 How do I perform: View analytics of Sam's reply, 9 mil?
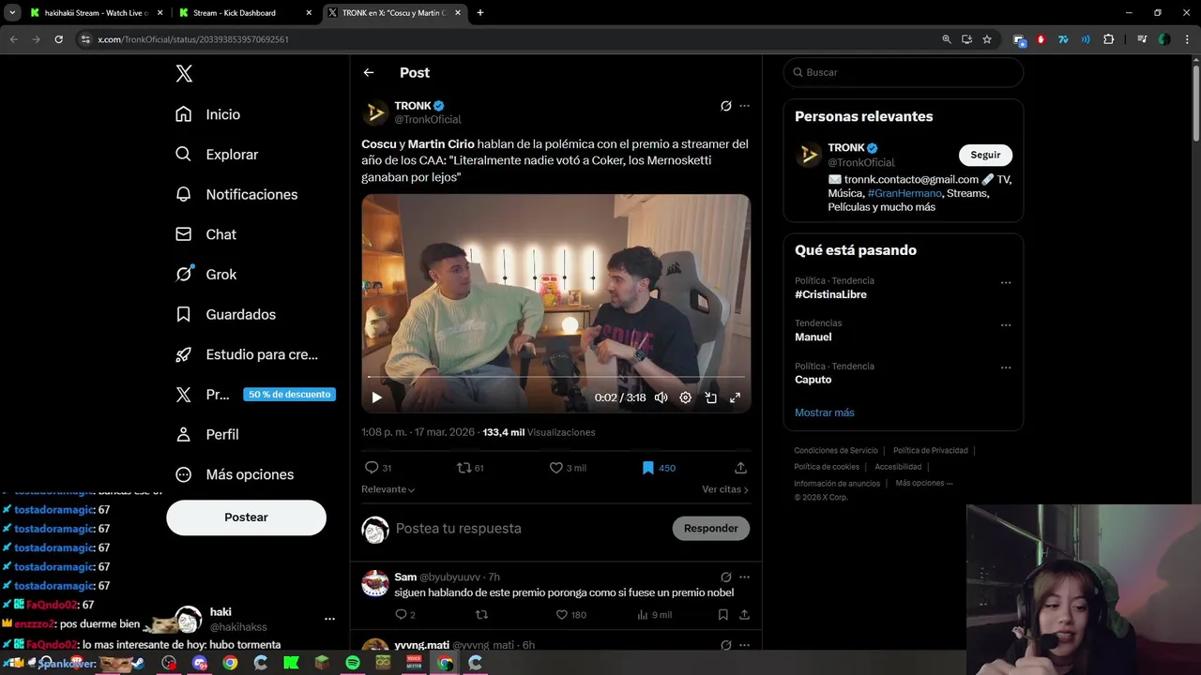pyautogui.click(x=654, y=615)
